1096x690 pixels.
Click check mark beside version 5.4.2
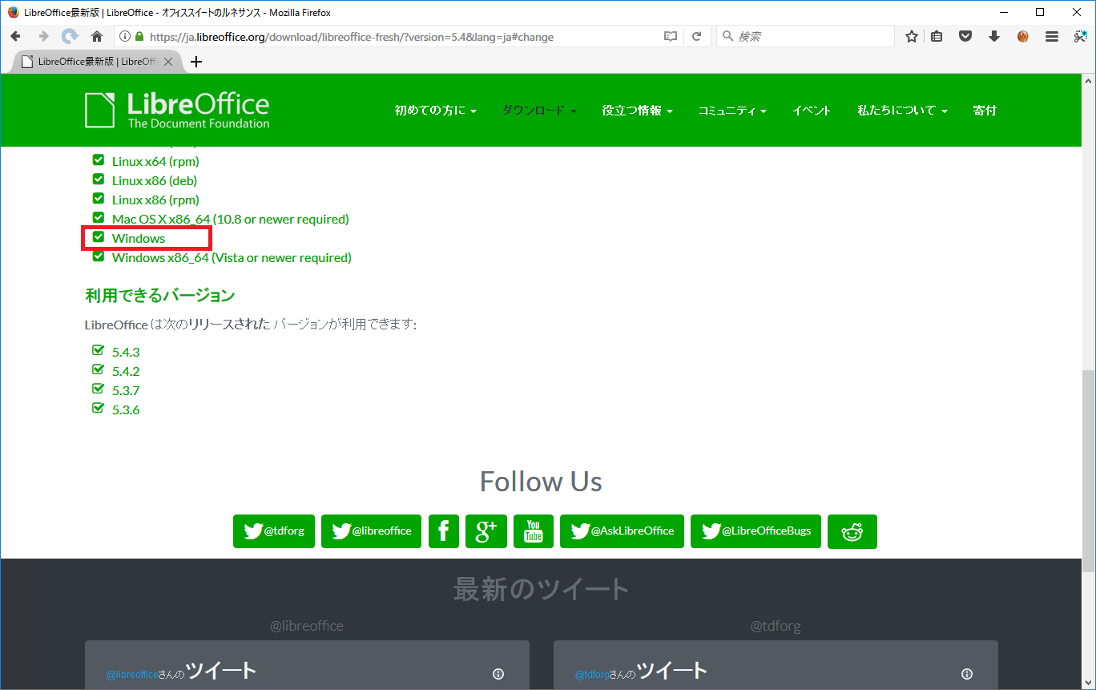(99, 369)
